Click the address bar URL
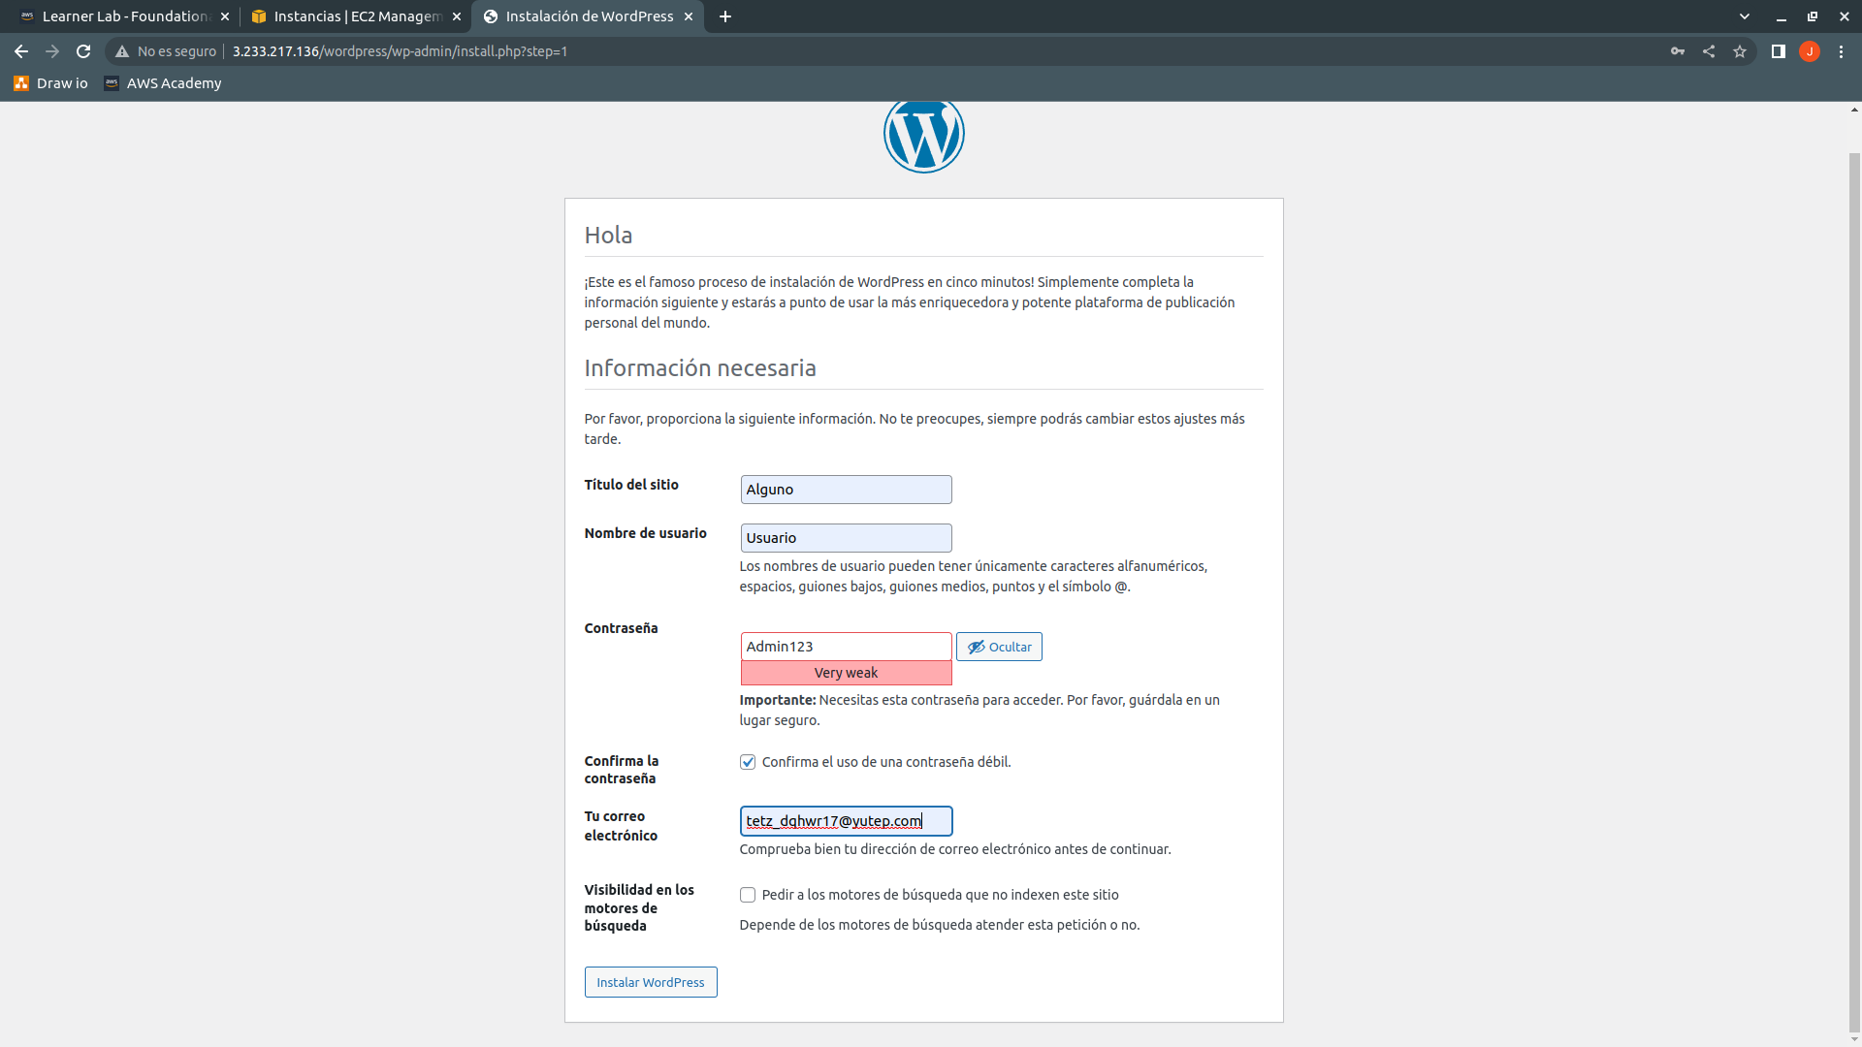This screenshot has height=1047, width=1862. (x=400, y=51)
